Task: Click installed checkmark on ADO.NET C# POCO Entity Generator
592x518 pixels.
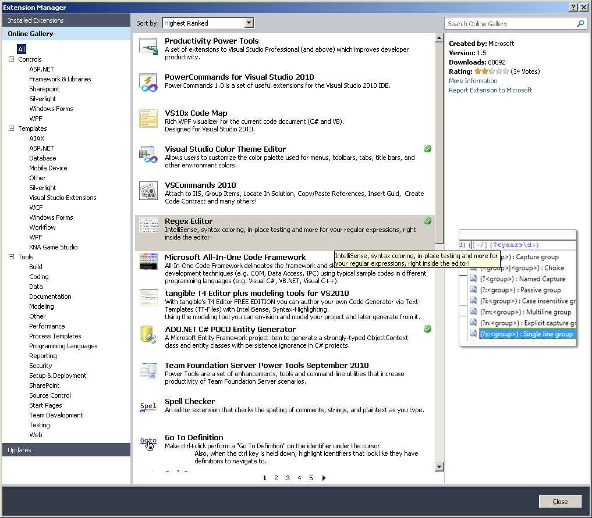Action: coord(427,328)
